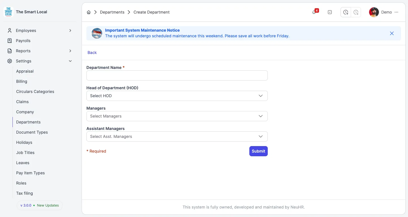Screen dimensions: 408x217
Task: Collapse the Settings menu chevron
Action: [70, 61]
